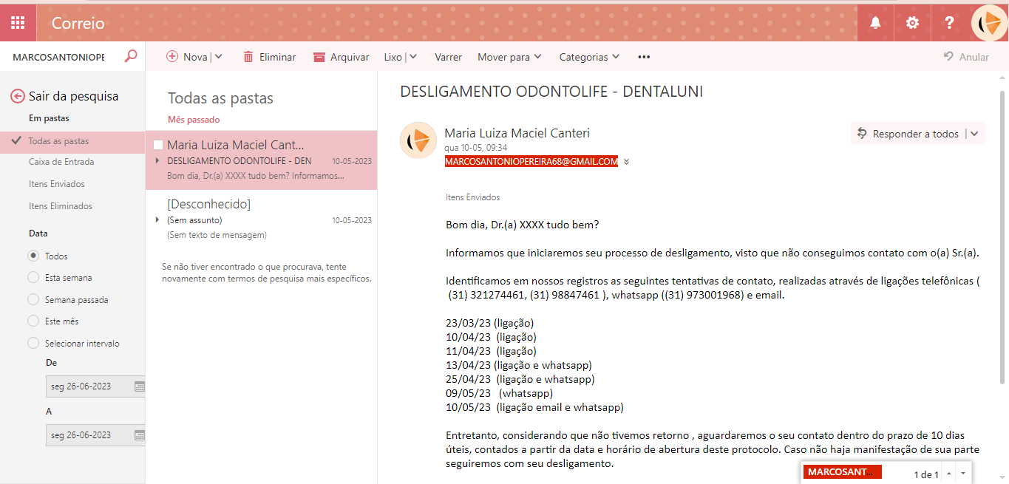Click the Eliminar trash icon
The width and height of the screenshot is (1009, 484).
click(x=248, y=57)
